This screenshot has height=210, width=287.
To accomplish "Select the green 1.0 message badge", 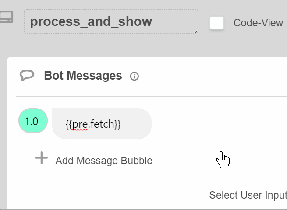I will [33, 121].
